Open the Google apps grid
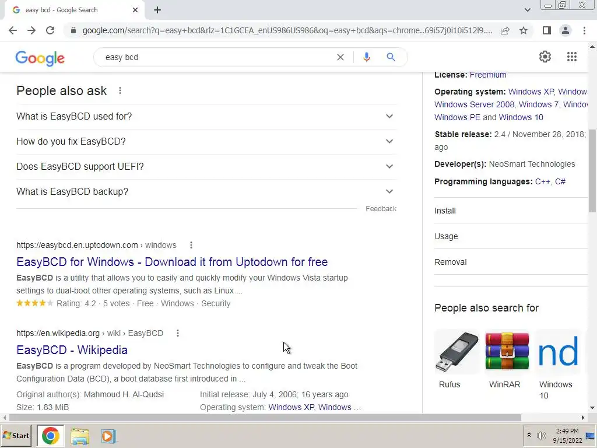Screen dimensions: 597x448 point(572,57)
